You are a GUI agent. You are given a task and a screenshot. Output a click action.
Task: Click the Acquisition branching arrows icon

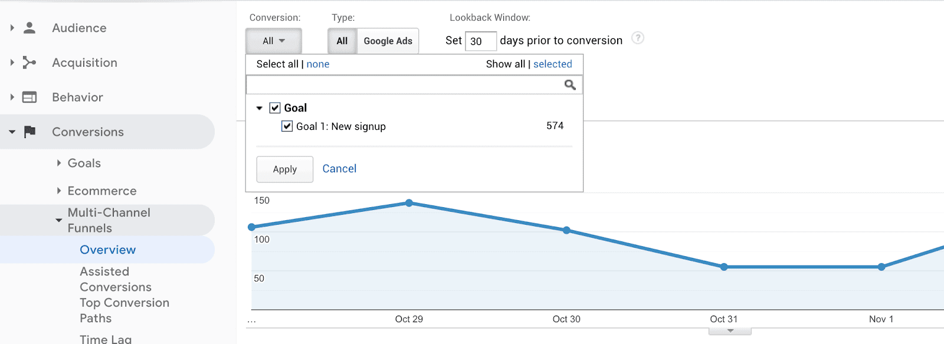29,63
